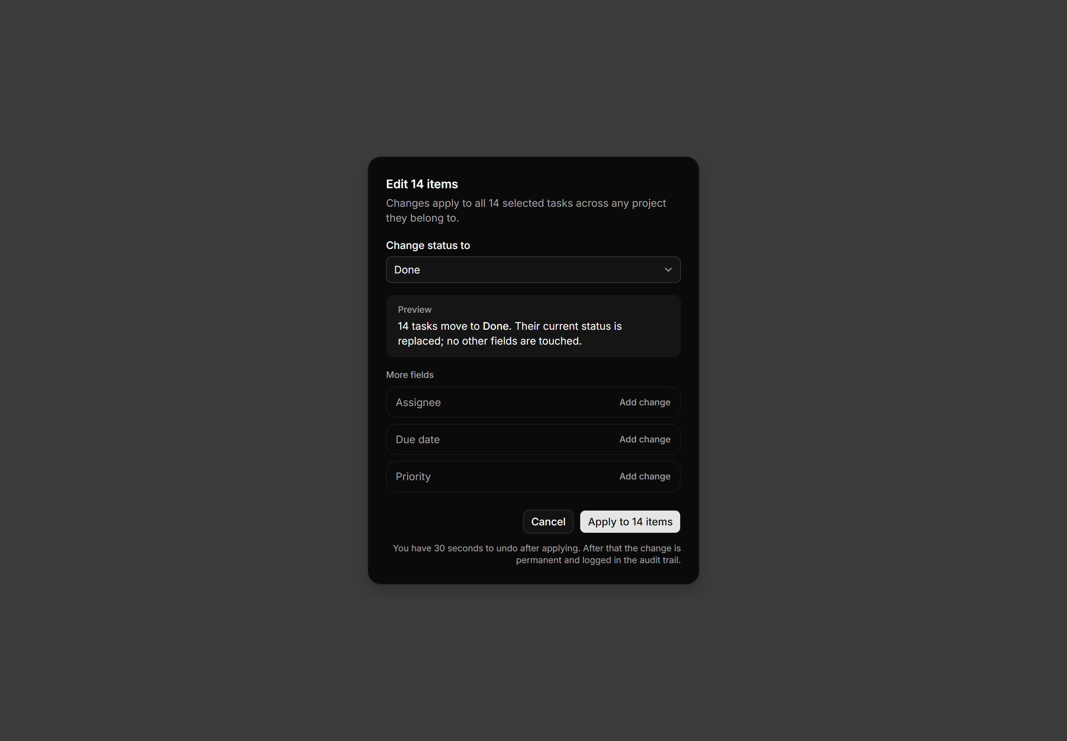Click the More fields label

coord(409,375)
